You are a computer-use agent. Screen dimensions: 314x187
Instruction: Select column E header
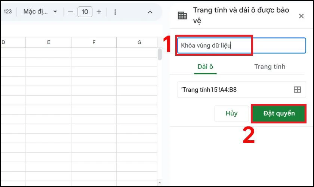(49, 42)
